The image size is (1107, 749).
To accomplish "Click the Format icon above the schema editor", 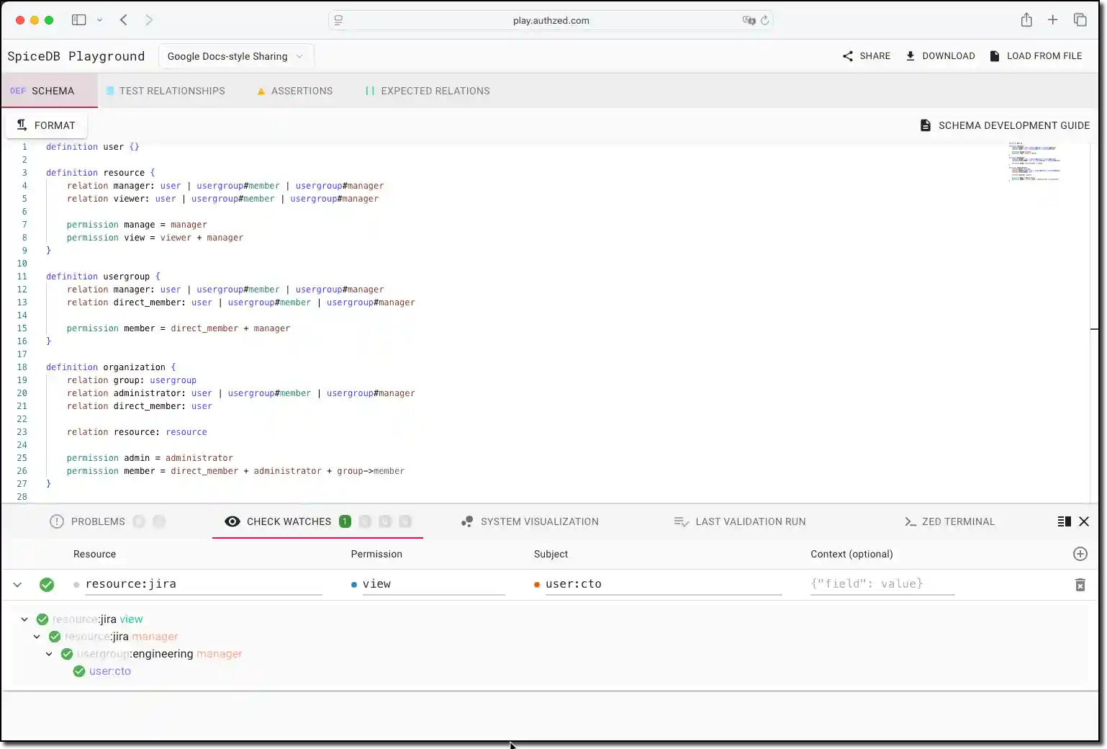I will tap(21, 125).
